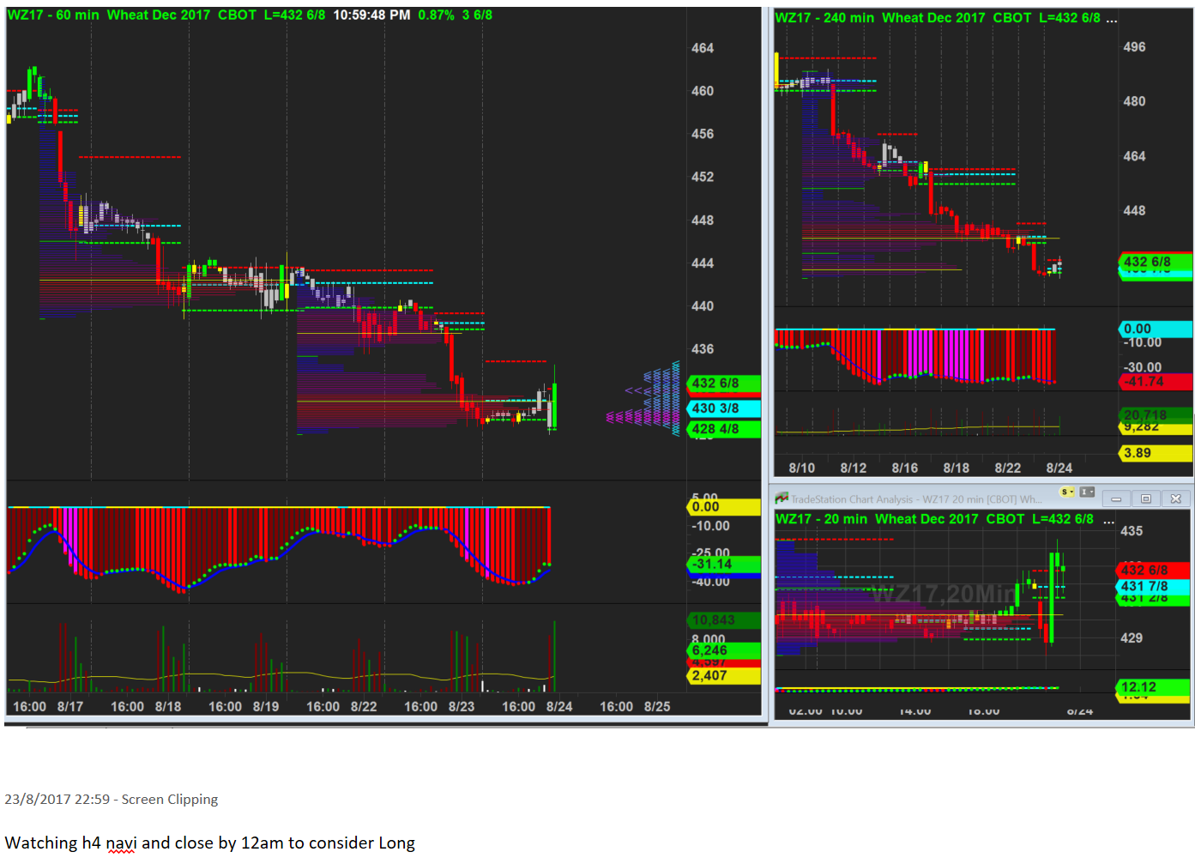Click the cyan 0.00 label in the 240 min indicator pane
This screenshot has height=858, width=1195.
pos(1156,329)
